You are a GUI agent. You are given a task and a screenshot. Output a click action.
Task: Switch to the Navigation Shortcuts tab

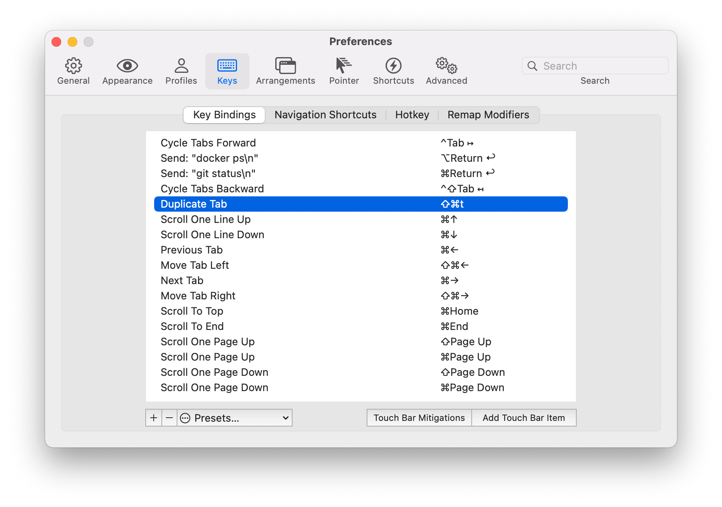click(x=325, y=115)
